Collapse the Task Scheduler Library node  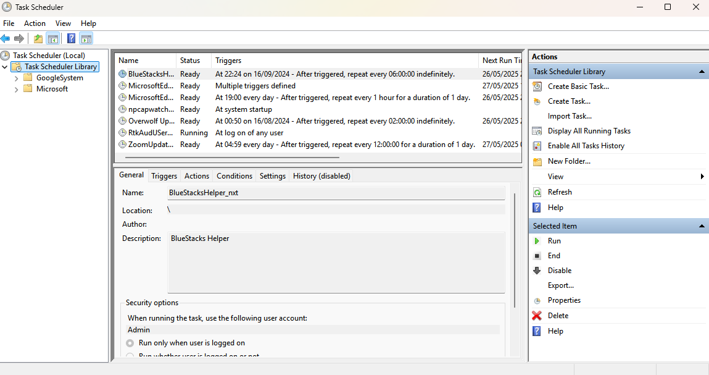(x=6, y=67)
